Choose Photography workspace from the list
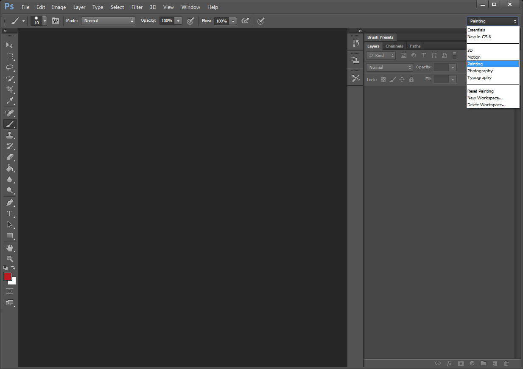Image resolution: width=523 pixels, height=369 pixels. point(480,71)
